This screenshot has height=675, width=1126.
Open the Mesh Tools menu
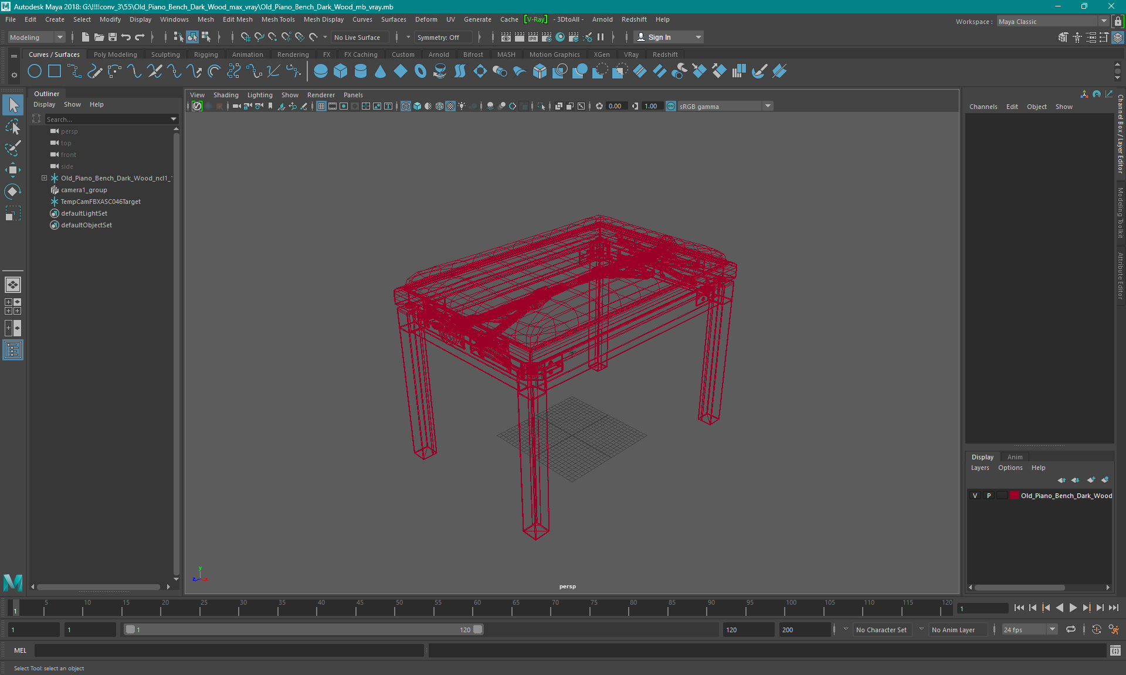[x=278, y=19]
